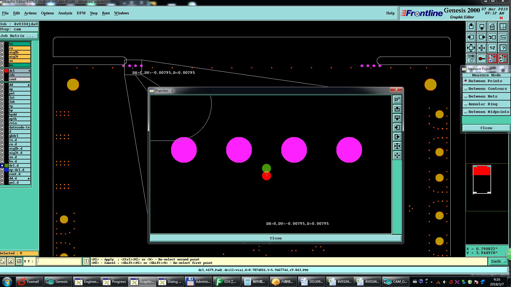Viewport: 511px width, 287px height.
Task: Open the Help menu
Action: click(x=390, y=13)
